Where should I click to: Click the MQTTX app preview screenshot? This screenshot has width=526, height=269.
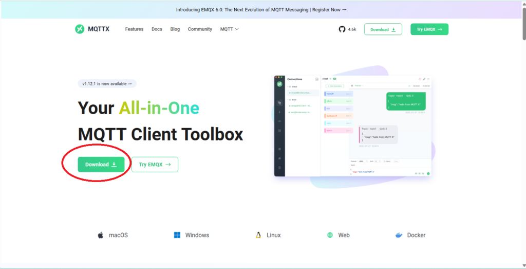(x=353, y=126)
